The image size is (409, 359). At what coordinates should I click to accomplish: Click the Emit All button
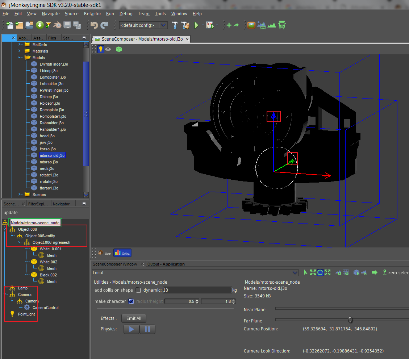[x=134, y=318]
